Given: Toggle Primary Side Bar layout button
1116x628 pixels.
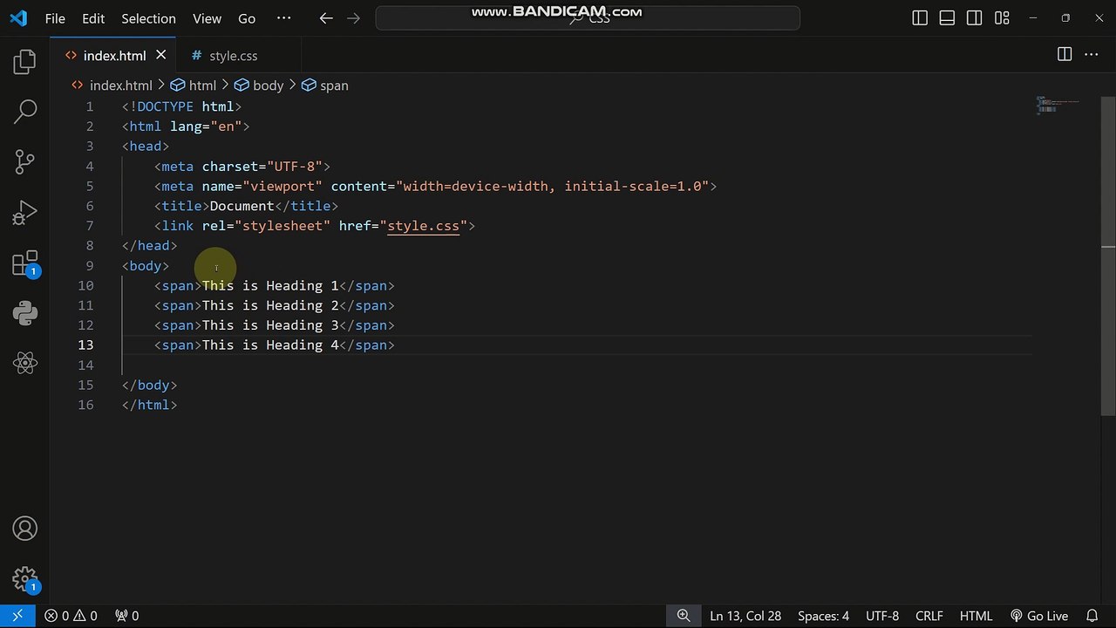Looking at the screenshot, I should pos(920,18).
